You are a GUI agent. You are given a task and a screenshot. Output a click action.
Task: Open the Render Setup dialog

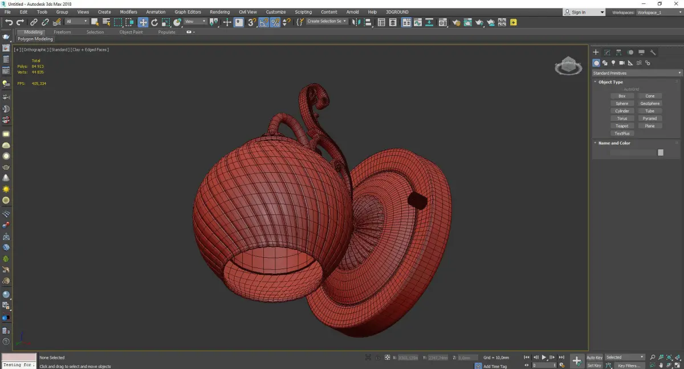[456, 22]
